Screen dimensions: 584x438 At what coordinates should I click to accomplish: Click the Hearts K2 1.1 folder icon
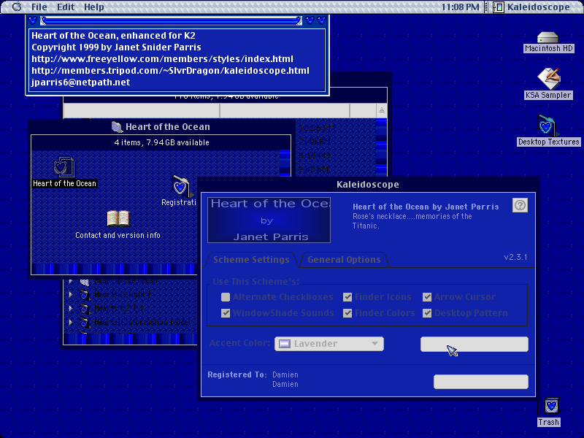pyautogui.click(x=84, y=308)
